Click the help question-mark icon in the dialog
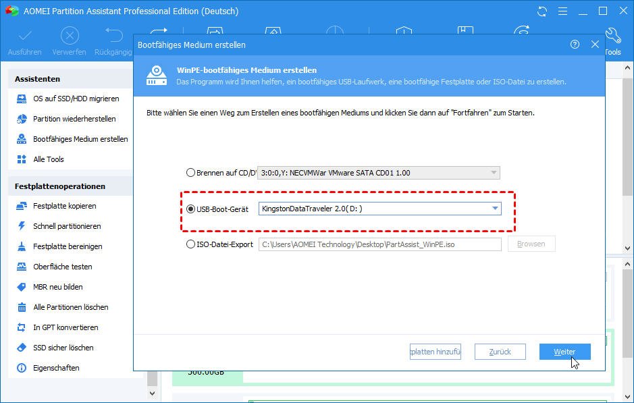Image resolution: width=634 pixels, height=403 pixels. [x=575, y=45]
